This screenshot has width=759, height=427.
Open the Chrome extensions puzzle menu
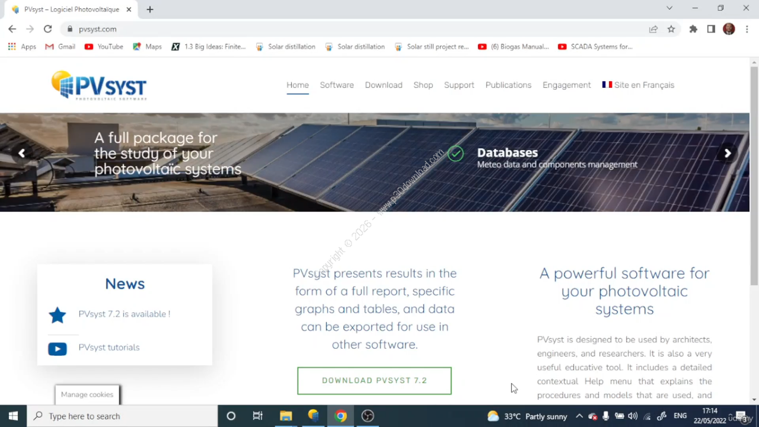point(693,29)
